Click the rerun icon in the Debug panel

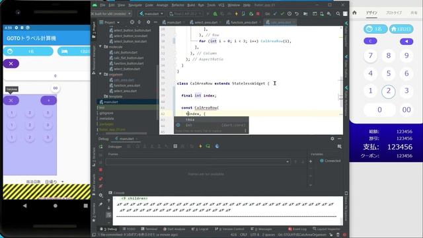(x=101, y=147)
